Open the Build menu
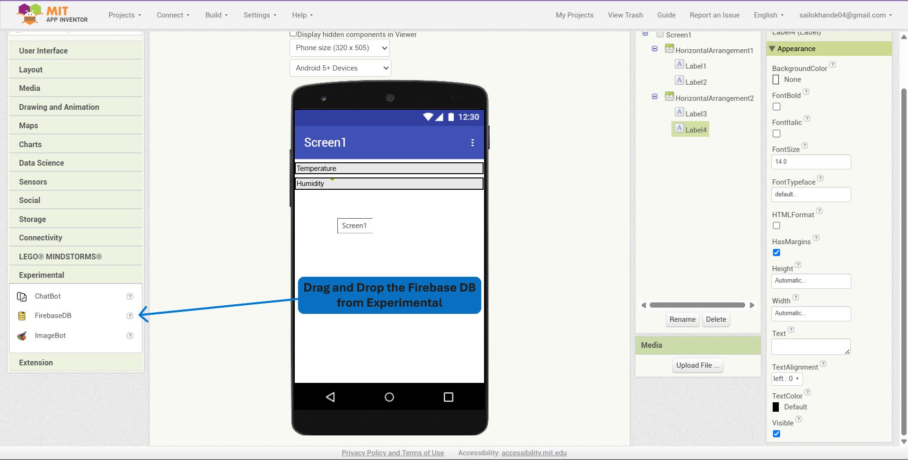The height and width of the screenshot is (460, 908). [216, 15]
